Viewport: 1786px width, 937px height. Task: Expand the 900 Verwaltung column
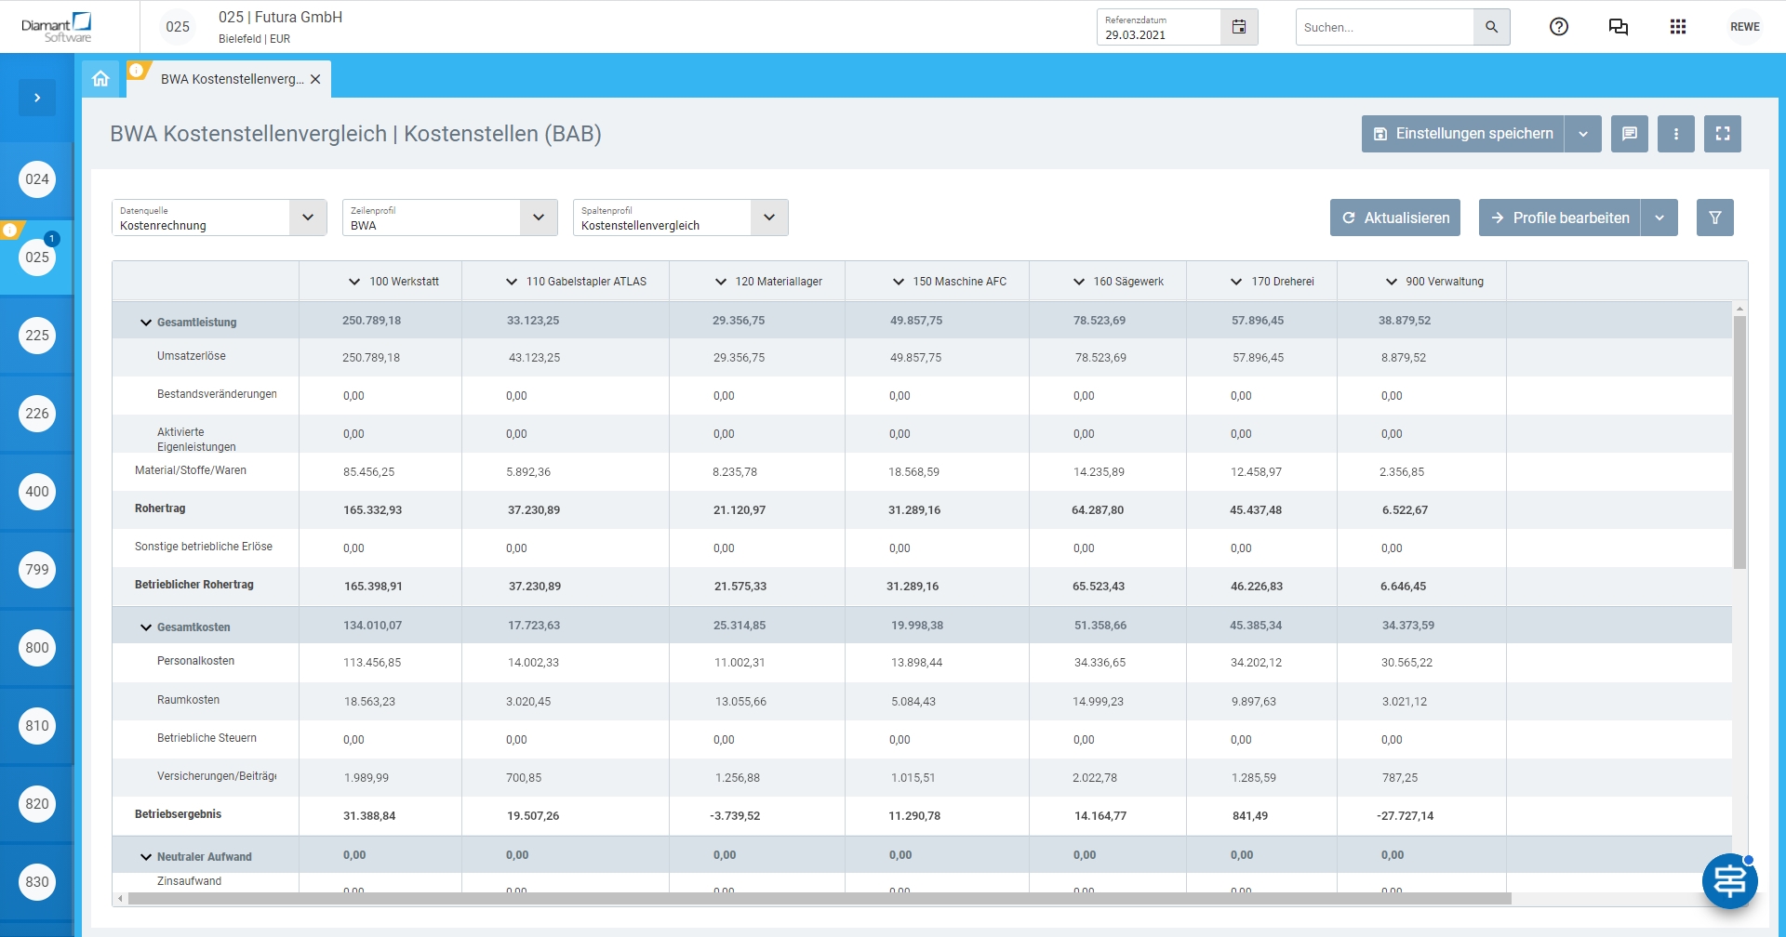tap(1392, 282)
